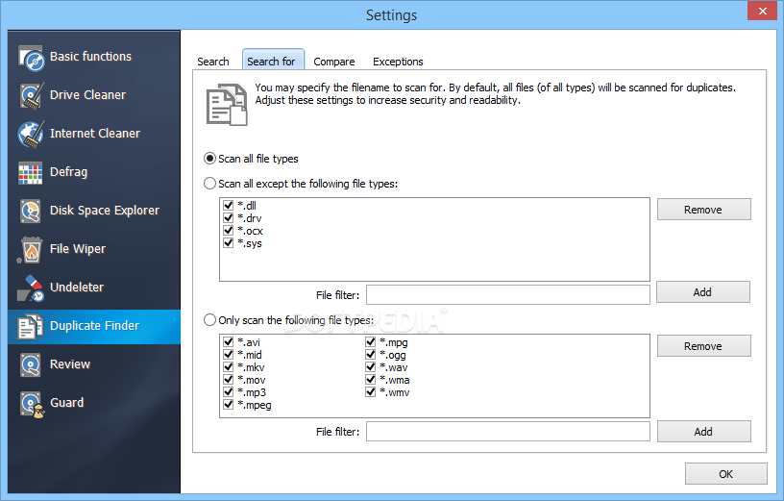Toggle the *.mkv checkbox
The height and width of the screenshot is (501, 784).
click(x=229, y=367)
